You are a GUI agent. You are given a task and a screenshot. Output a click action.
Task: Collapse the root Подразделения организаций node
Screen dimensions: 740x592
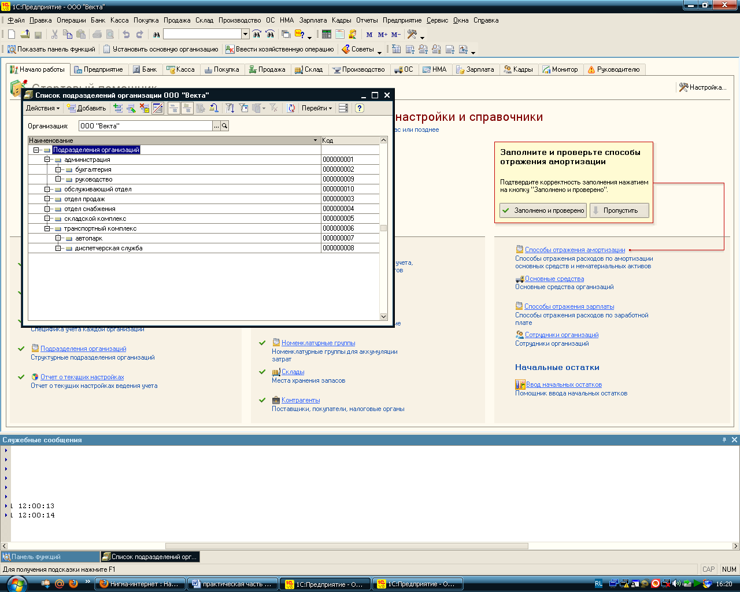point(36,150)
